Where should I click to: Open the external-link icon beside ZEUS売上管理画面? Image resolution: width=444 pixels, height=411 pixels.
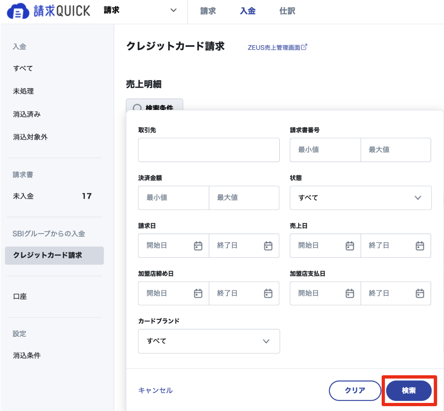pos(304,47)
